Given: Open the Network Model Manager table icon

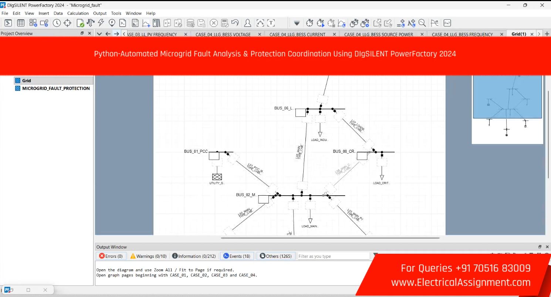Looking at the screenshot, I should click(21, 23).
